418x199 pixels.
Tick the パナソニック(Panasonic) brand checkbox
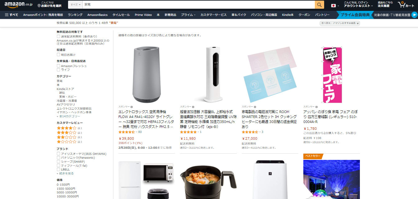pos(58,158)
